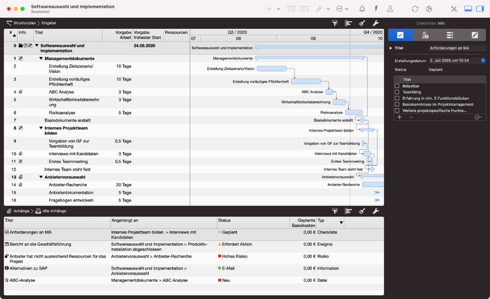490x299 pixels.
Task: Collapse the Managementdokumente task group
Action: pos(41,58)
